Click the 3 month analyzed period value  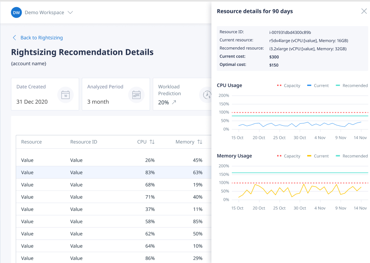98,102
